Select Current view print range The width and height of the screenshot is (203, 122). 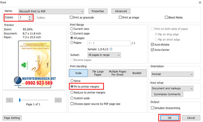coord(72,29)
